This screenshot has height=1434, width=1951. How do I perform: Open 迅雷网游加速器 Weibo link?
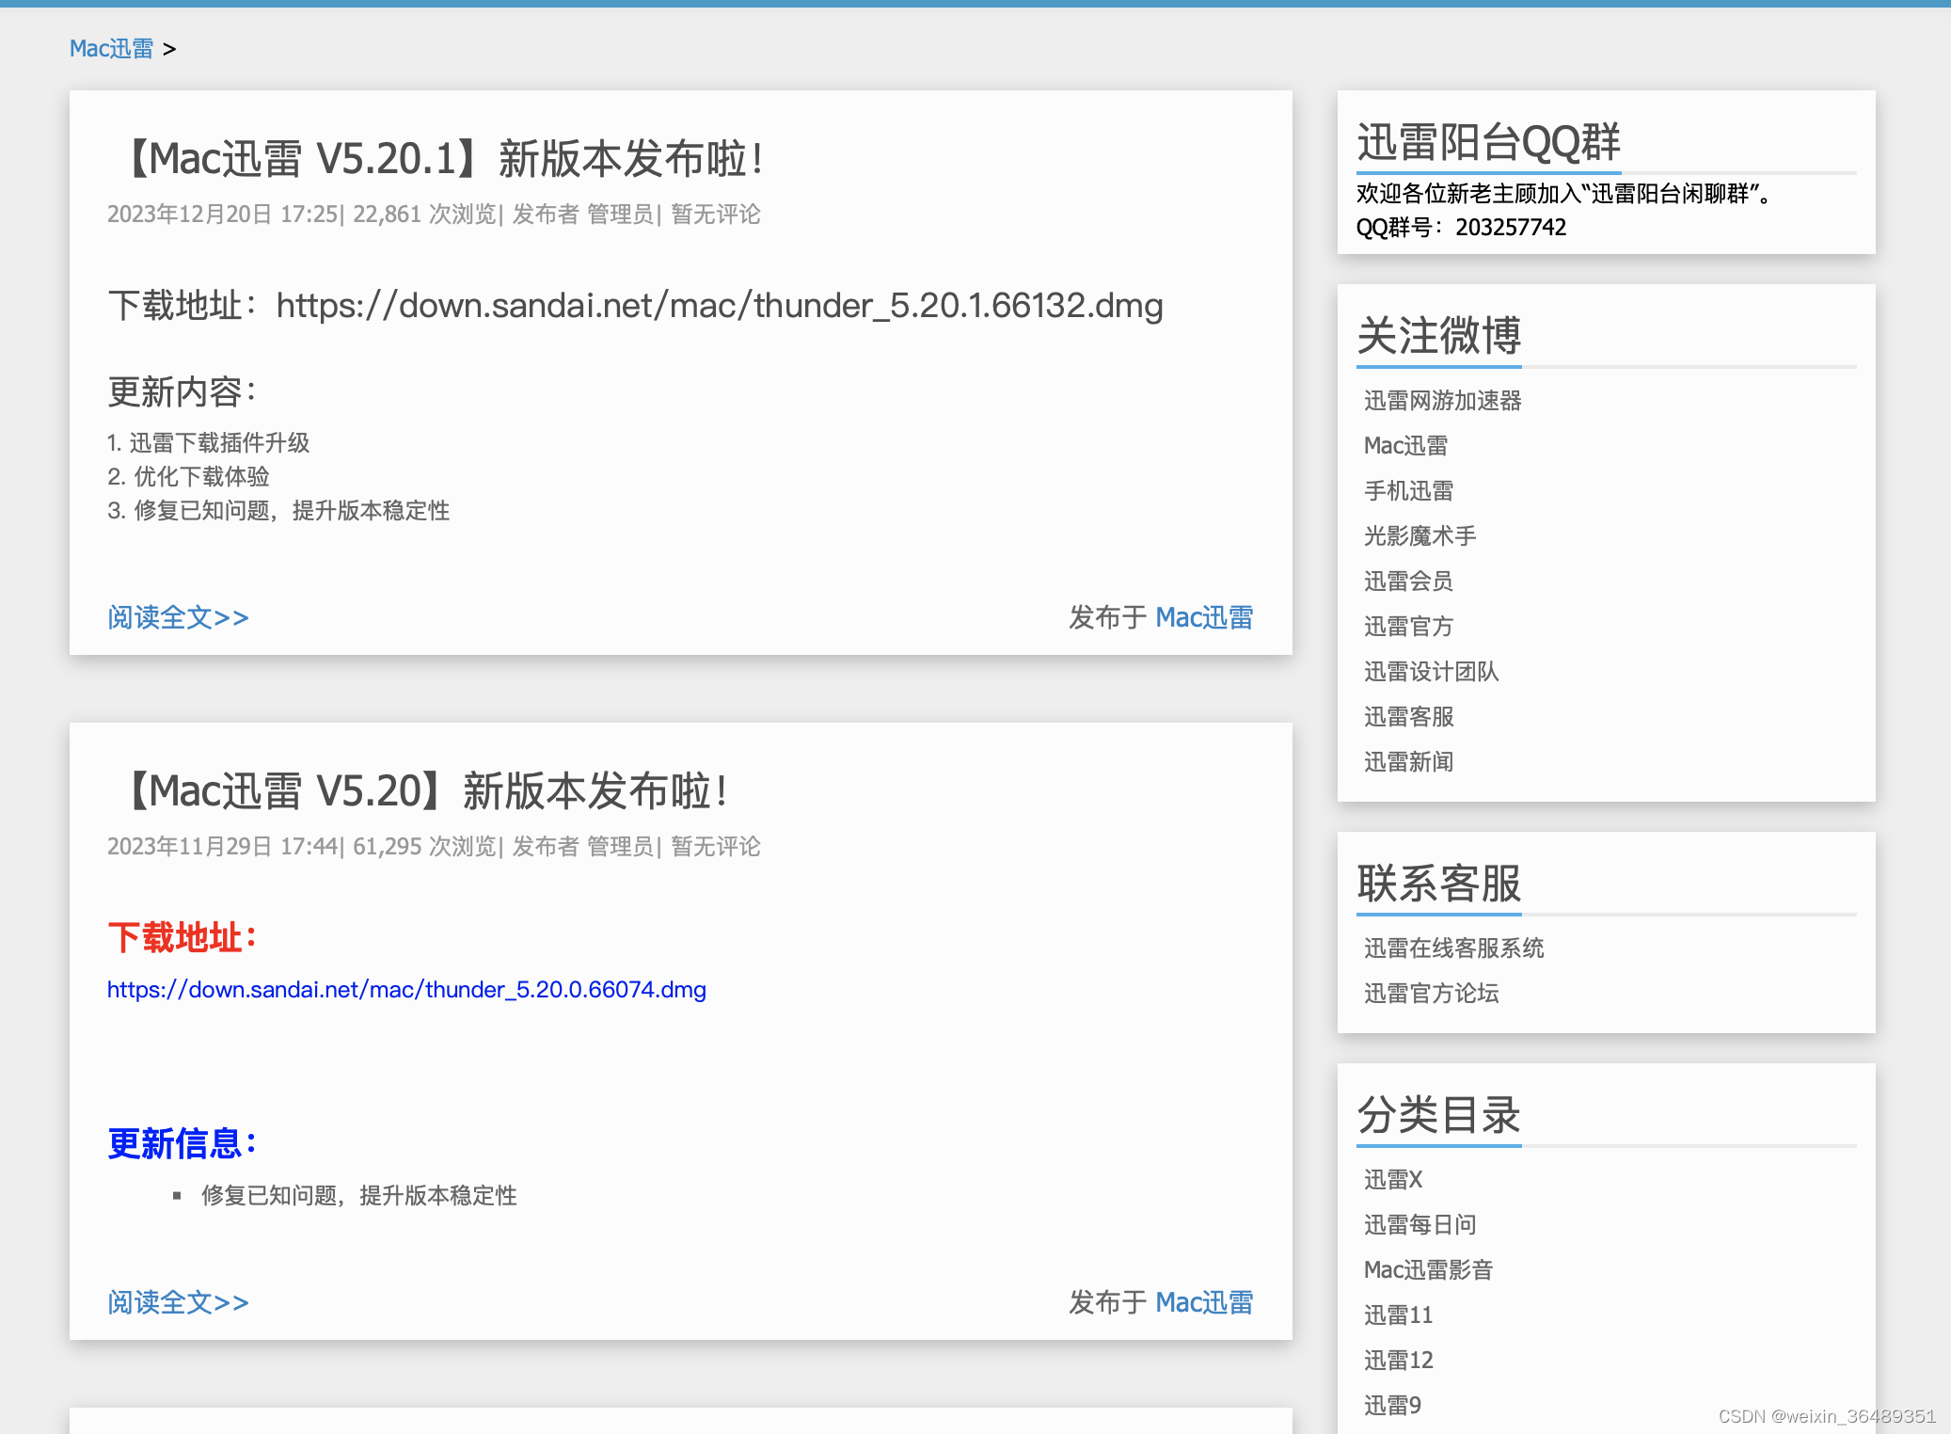click(1442, 401)
